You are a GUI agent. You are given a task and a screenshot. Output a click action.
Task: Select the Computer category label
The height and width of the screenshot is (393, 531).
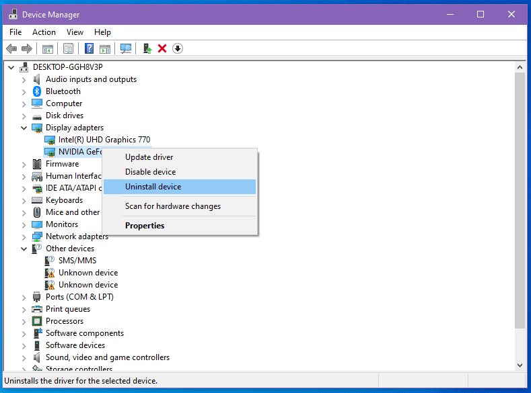(64, 103)
